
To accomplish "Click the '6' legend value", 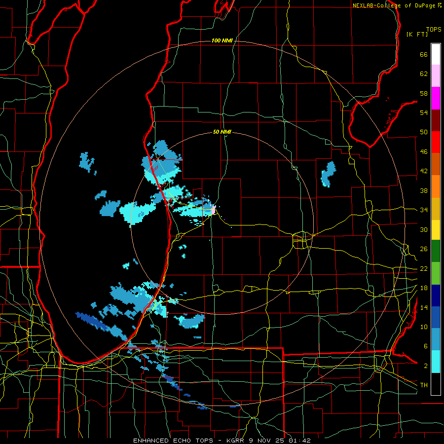I will point(425,346).
